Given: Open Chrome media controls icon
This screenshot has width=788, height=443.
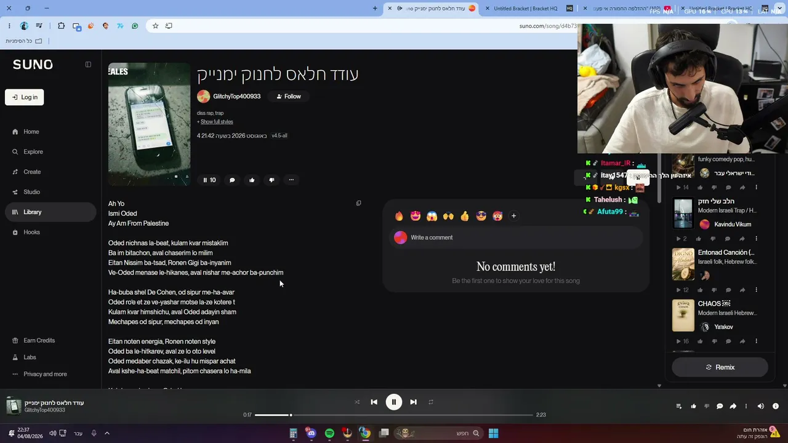Looking at the screenshot, I should (39, 26).
